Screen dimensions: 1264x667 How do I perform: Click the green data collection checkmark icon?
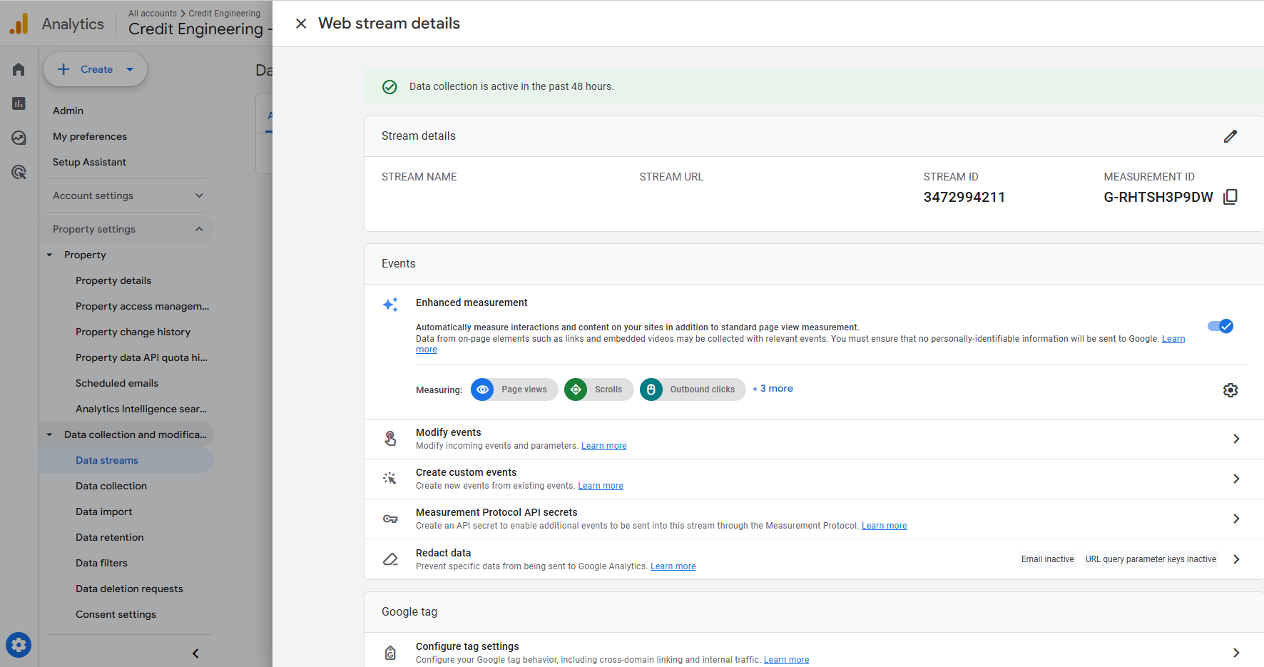coord(389,87)
